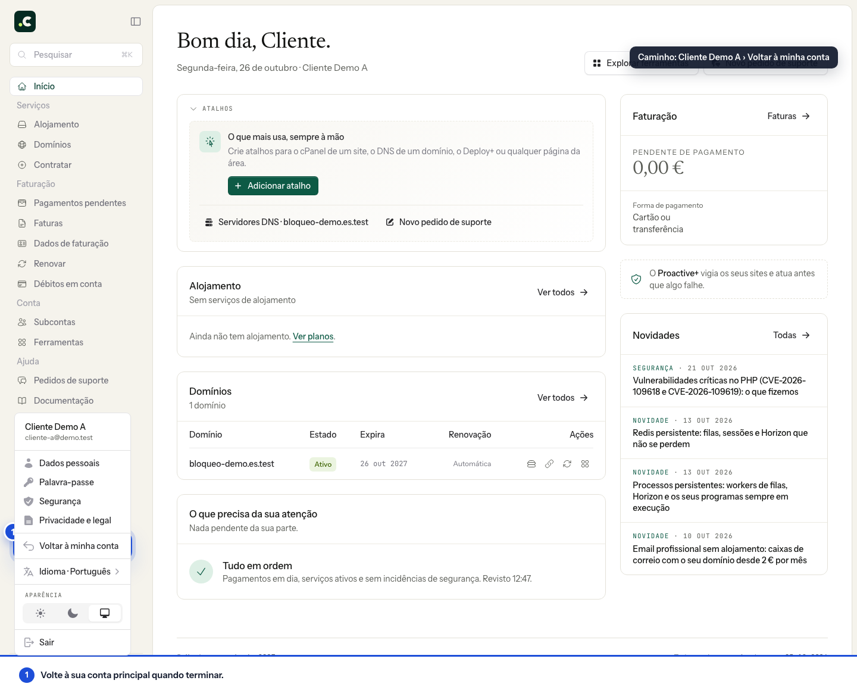
Task: Click the Alojamento server icon in sidebar
Action: (22, 124)
